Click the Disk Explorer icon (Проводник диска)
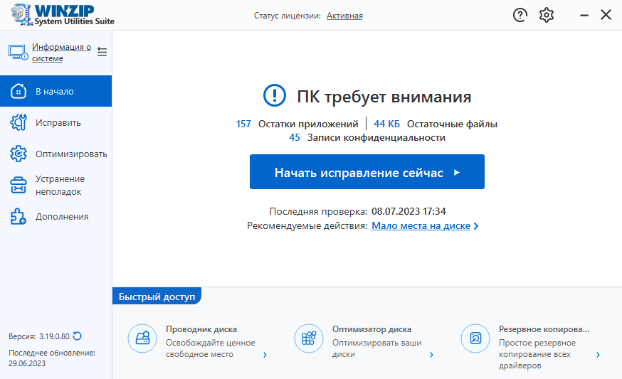The height and width of the screenshot is (379, 622). [x=142, y=338]
